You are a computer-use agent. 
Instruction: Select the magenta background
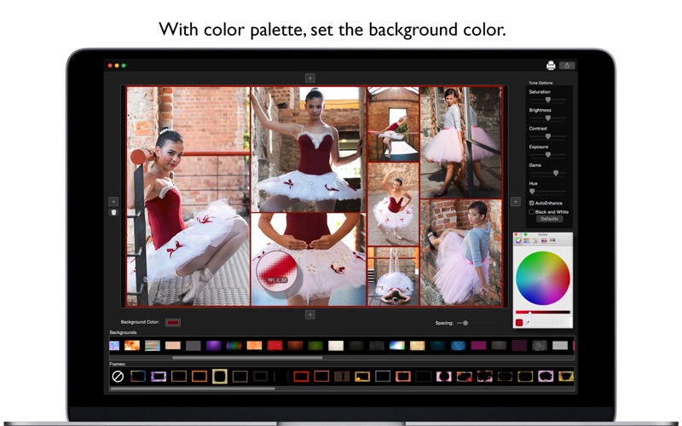coord(478,346)
